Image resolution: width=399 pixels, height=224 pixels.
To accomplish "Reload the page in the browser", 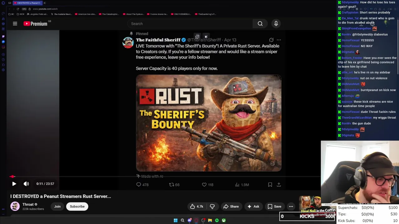I will click(x=18, y=9).
